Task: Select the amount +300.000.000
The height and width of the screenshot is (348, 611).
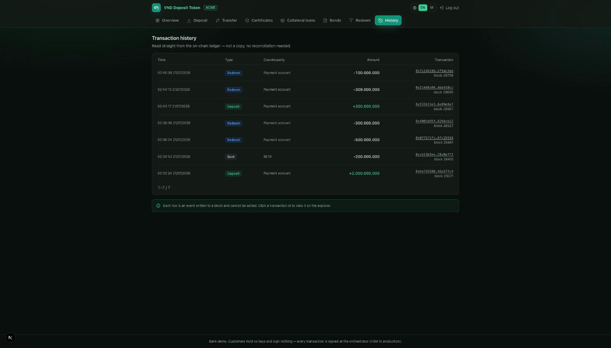Action: [366, 106]
